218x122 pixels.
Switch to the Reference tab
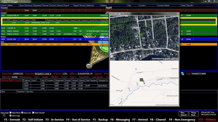tap(5, 80)
